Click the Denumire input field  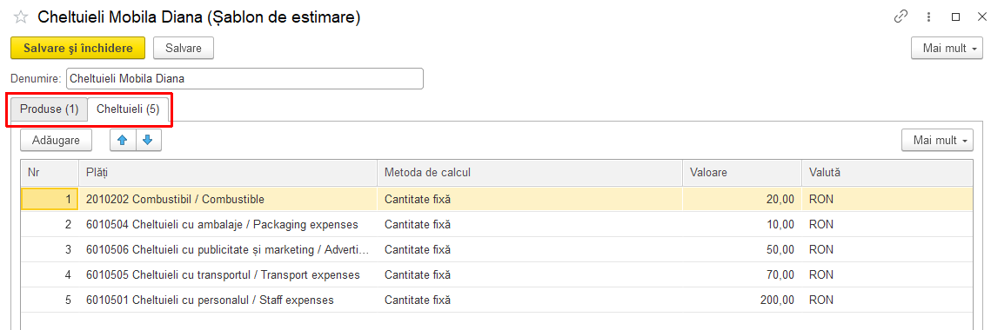(x=244, y=79)
